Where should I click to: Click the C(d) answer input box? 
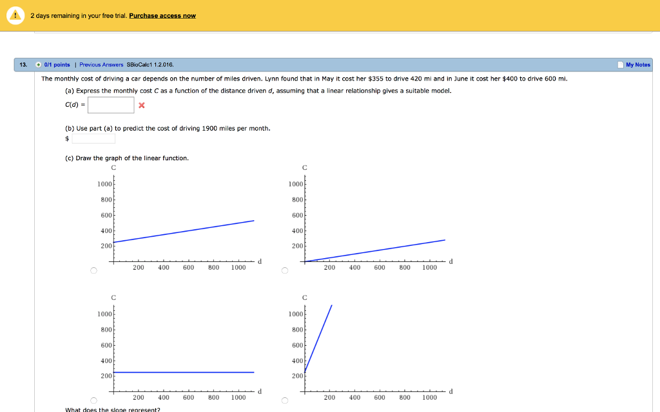[111, 105]
